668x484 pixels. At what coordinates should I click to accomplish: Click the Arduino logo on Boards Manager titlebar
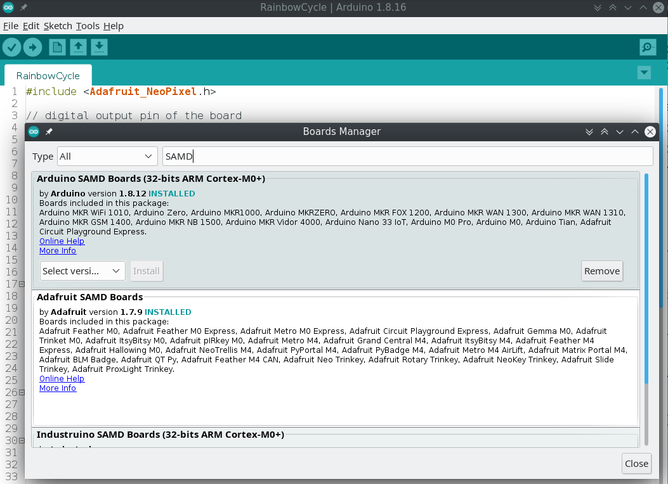tap(33, 132)
